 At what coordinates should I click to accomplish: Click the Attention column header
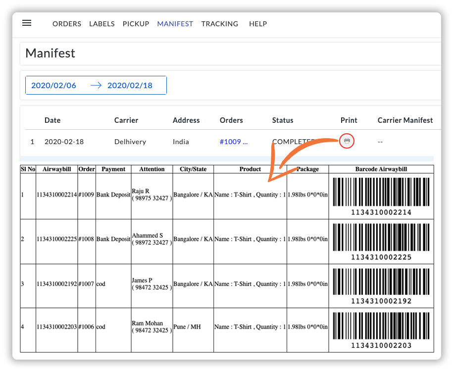[151, 169]
